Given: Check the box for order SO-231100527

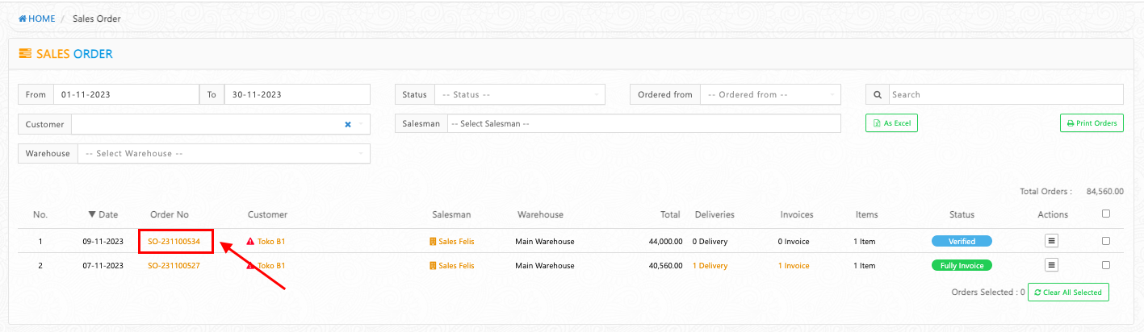Looking at the screenshot, I should coord(1105,265).
